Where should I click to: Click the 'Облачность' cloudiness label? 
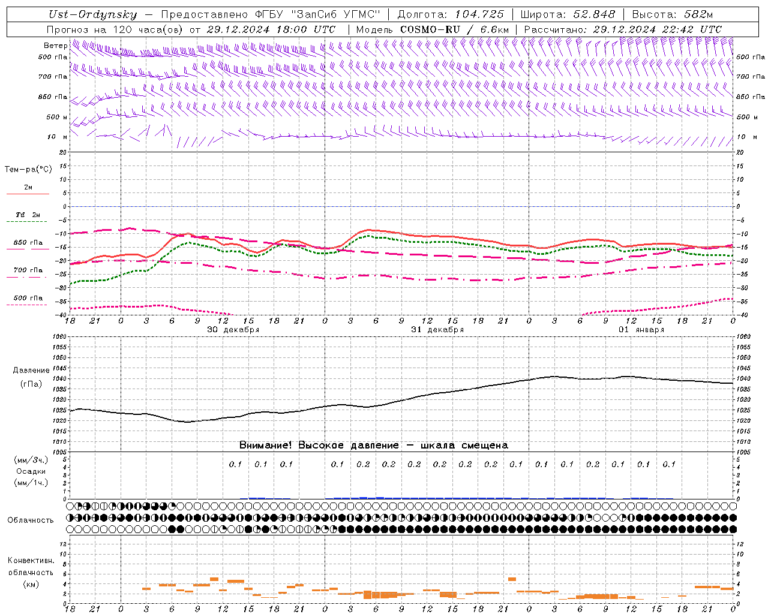(x=31, y=520)
